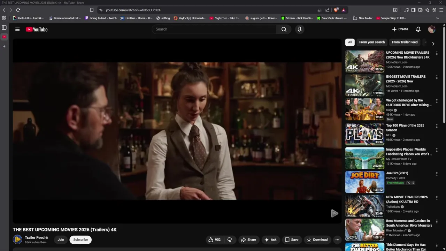Viewport: 446px width, 251px height.
Task: Open SauceSuh Stream bookmark
Action: (x=332, y=18)
